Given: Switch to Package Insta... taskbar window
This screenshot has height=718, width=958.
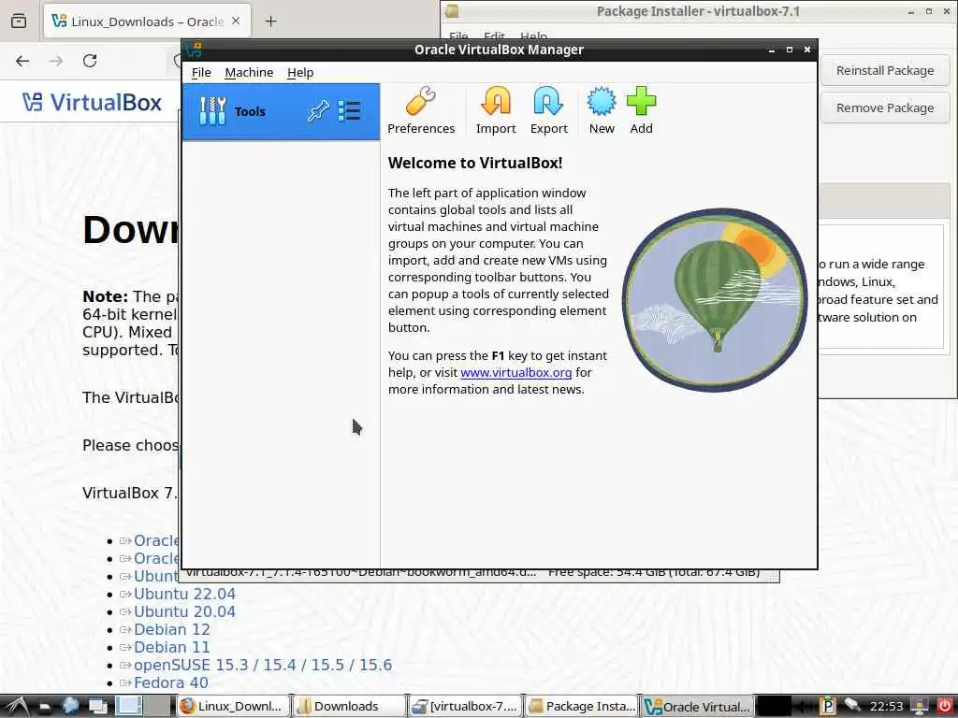Looking at the screenshot, I should 582,706.
